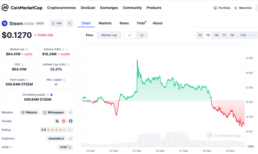Viewport: 258px width, 154px height.
Task: Open the steemdb.io explorer link
Action: pos(56,138)
